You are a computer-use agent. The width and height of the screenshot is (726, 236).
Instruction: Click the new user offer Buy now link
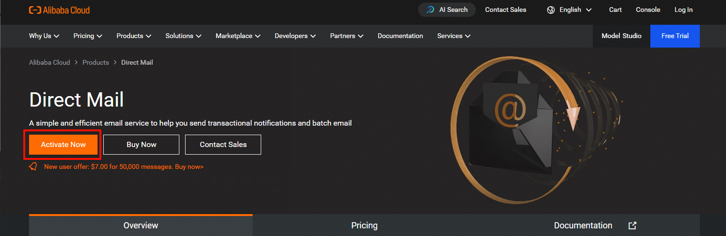189,167
